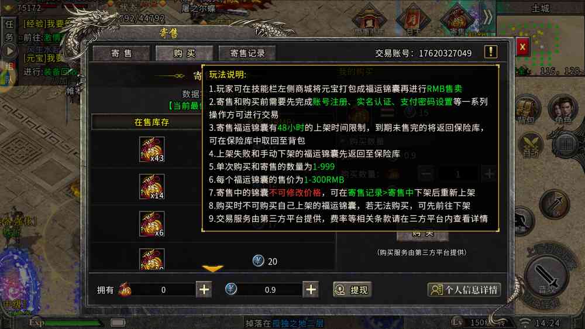This screenshot has height=329, width=585.
Task: Tap the sword attack icon
Action: [547, 277]
